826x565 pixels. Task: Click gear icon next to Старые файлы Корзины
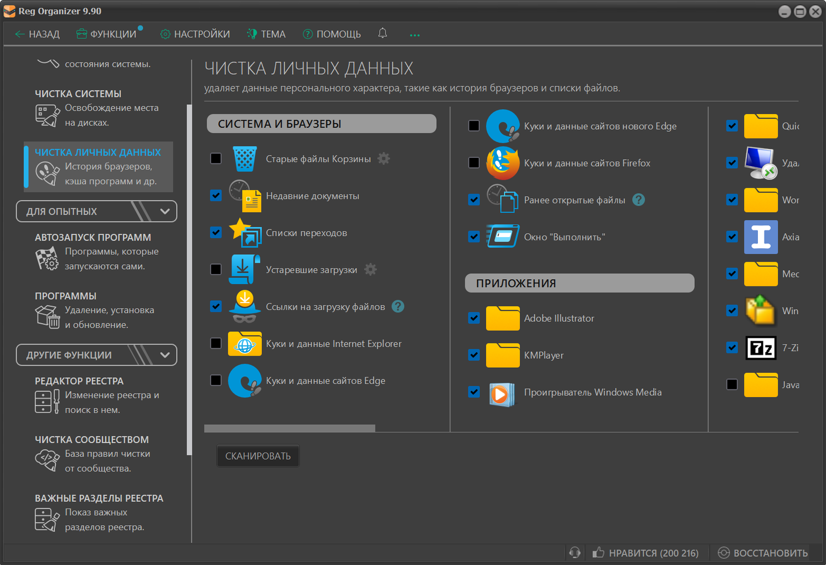(384, 159)
